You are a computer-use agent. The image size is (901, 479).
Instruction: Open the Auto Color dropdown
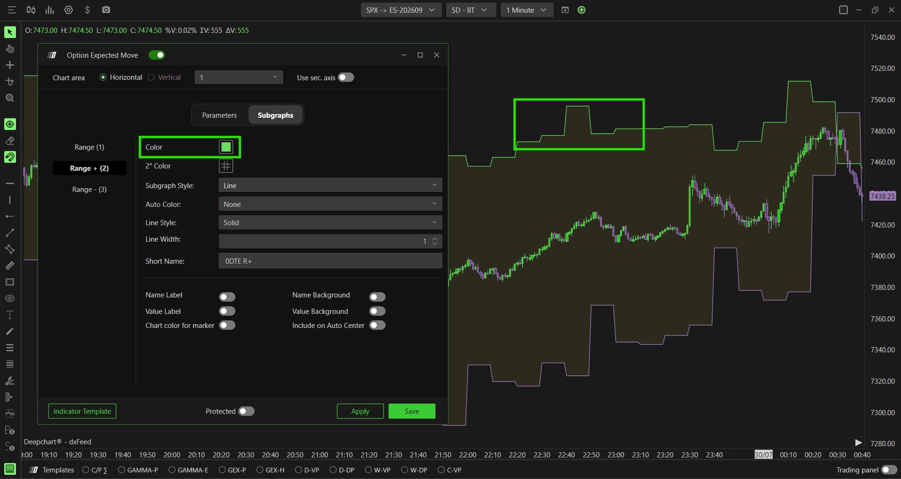[x=331, y=204]
